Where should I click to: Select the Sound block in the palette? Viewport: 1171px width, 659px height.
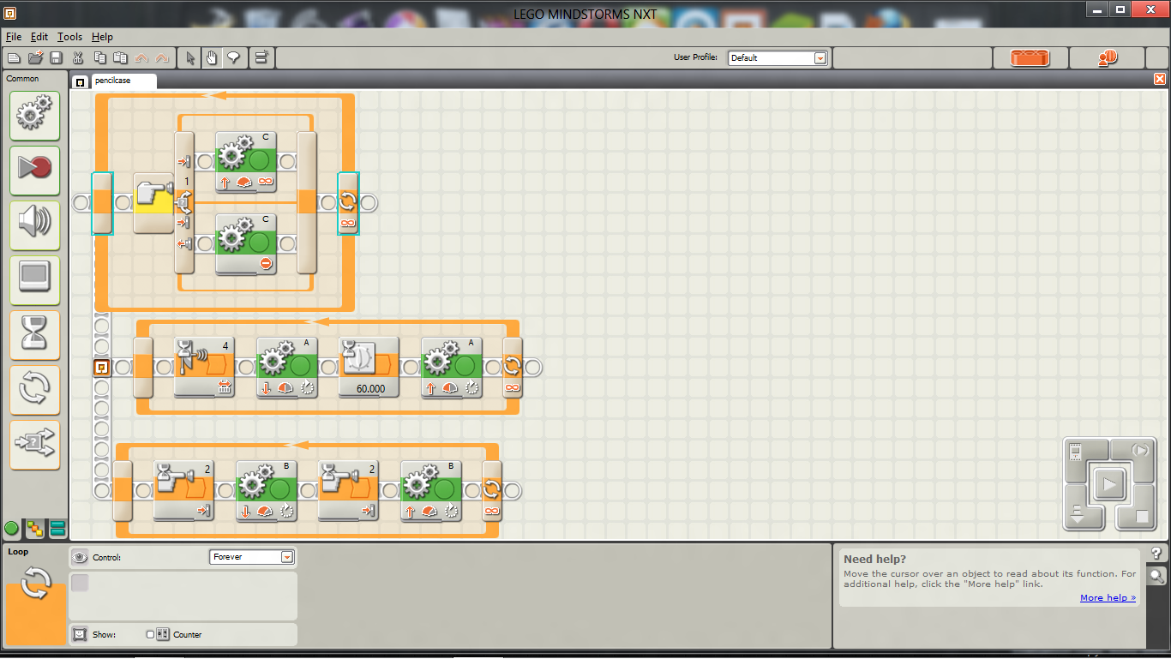(35, 225)
